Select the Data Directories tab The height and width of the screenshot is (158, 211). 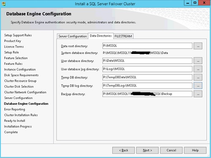click(x=101, y=36)
